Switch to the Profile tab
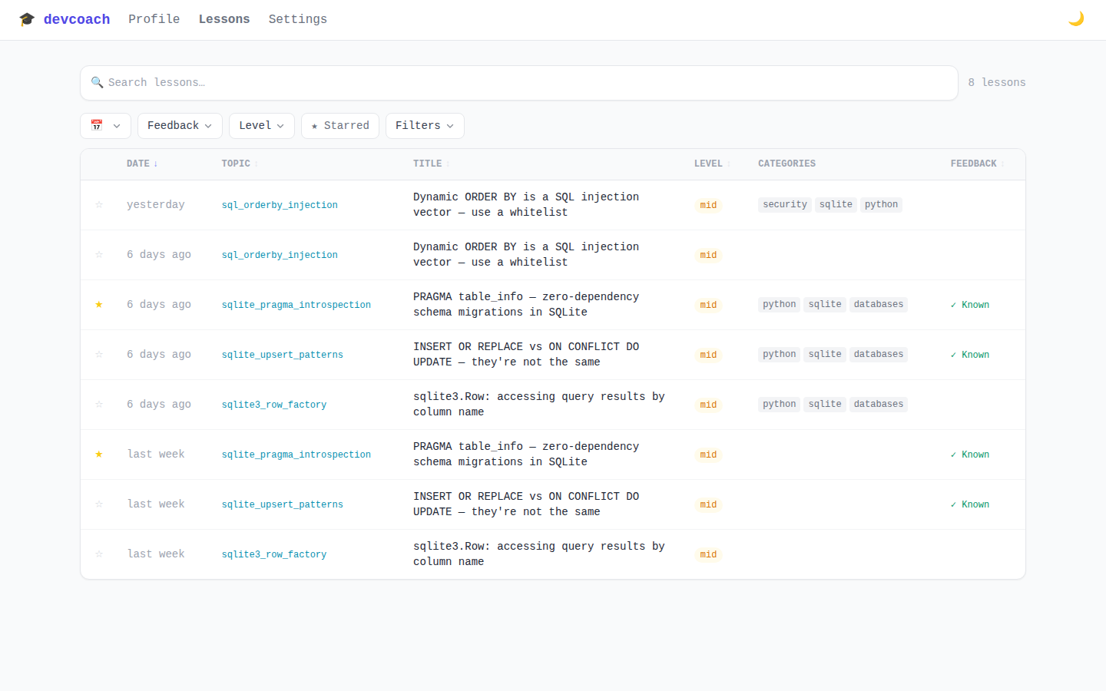Viewport: 1106px width, 691px height. (154, 18)
